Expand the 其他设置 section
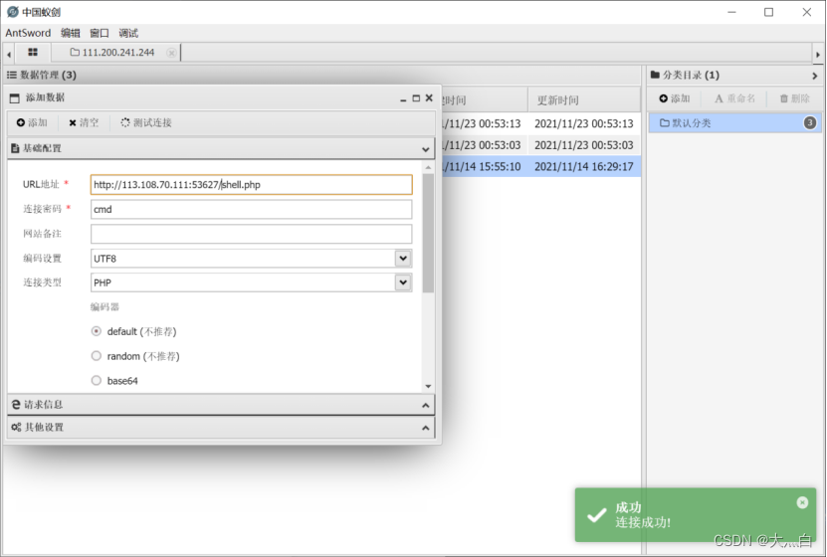 pos(426,428)
